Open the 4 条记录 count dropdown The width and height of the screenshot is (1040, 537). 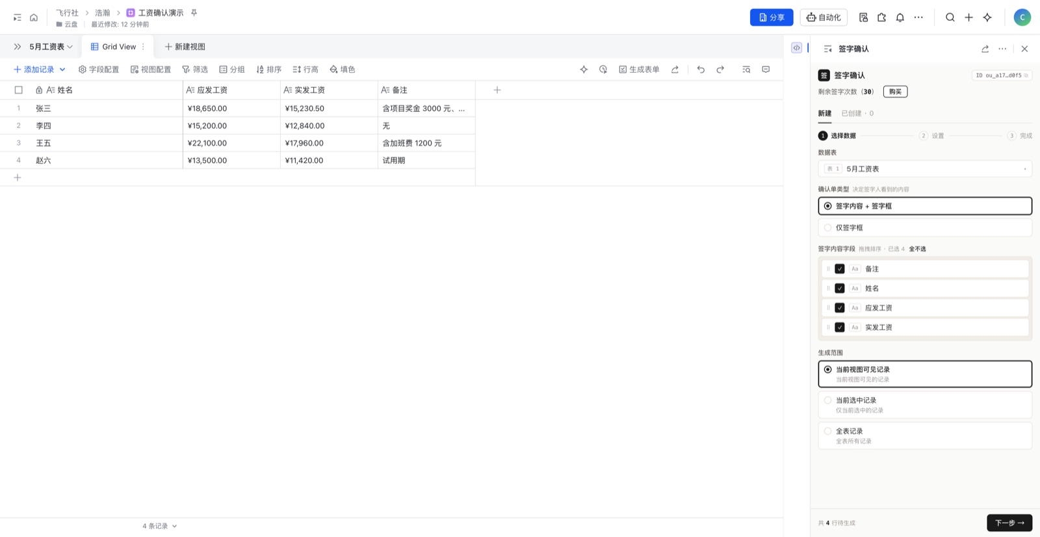pos(160,526)
